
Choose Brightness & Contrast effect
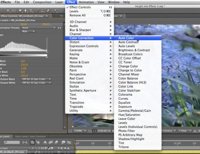138,50
